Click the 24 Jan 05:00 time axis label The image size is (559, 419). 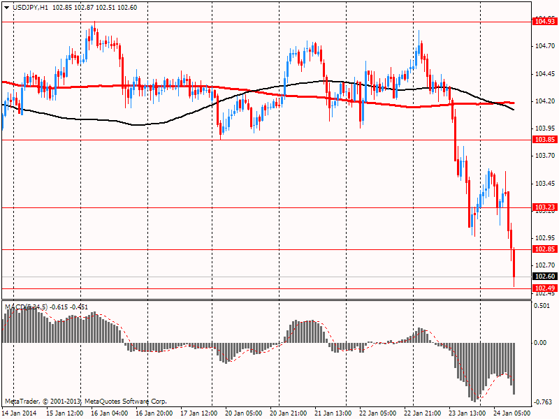(511, 413)
